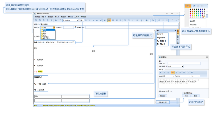The height and width of the screenshot is (119, 213).
Task: Click the note background paint bucket icon
Action: coord(153,20)
